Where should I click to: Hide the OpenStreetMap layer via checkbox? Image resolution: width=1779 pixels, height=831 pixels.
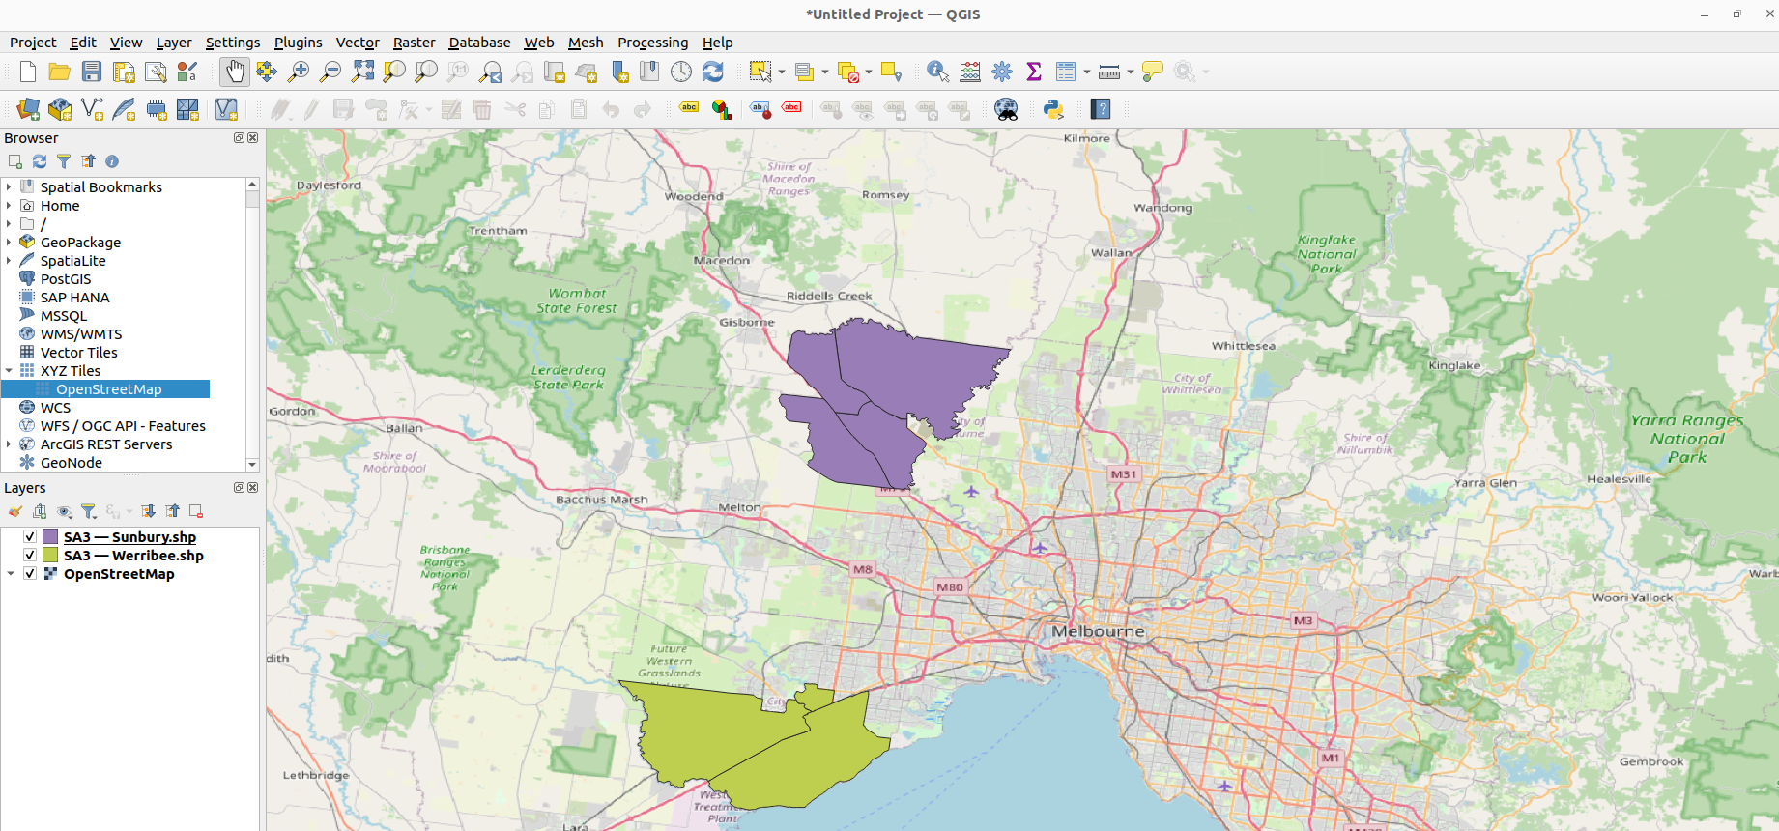tap(30, 574)
